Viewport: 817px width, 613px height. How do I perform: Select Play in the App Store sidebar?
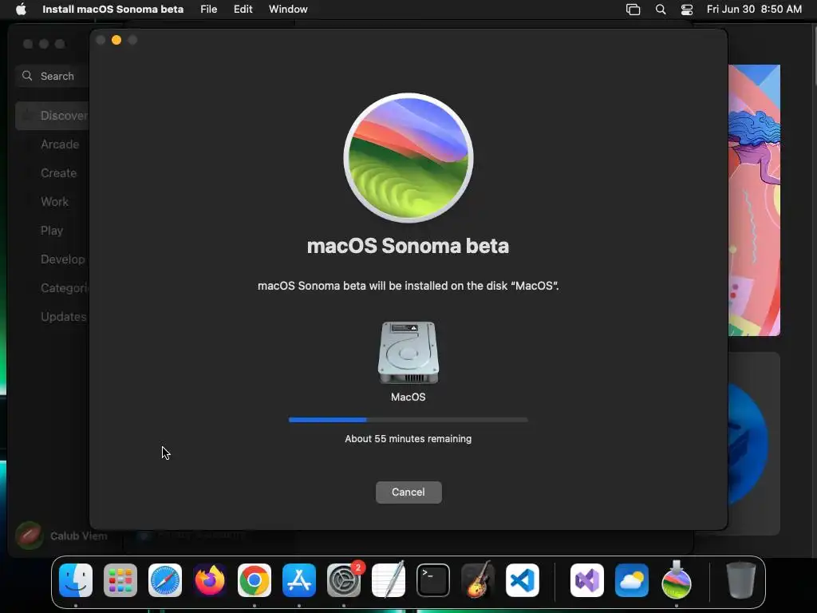[x=52, y=231]
